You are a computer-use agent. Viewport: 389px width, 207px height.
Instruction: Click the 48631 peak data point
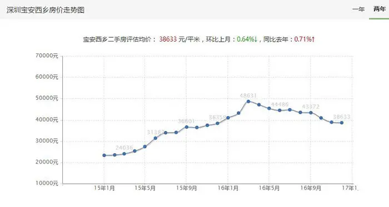(x=248, y=102)
